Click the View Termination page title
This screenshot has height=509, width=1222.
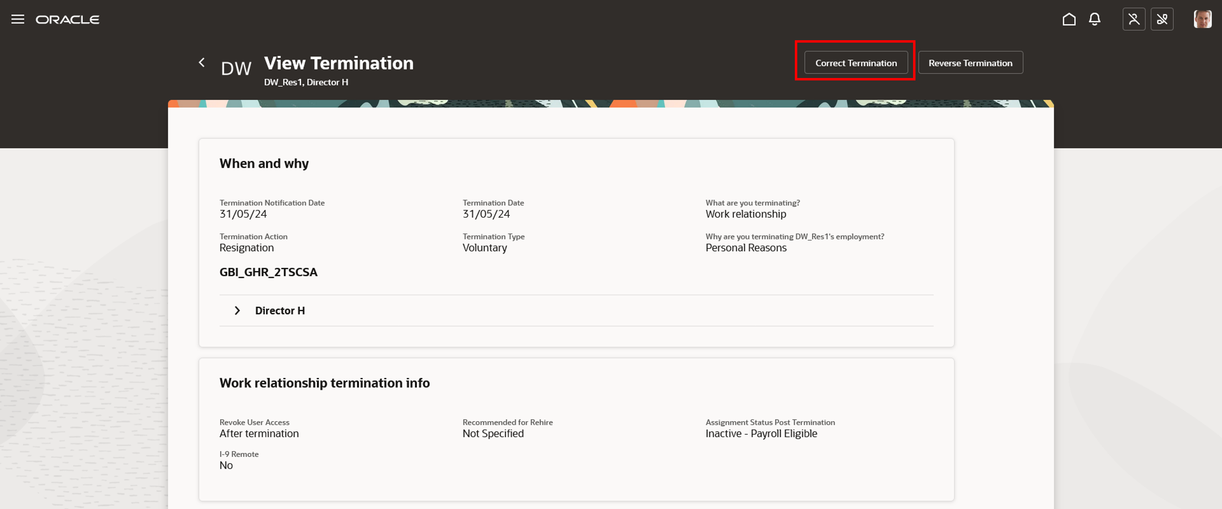[338, 63]
